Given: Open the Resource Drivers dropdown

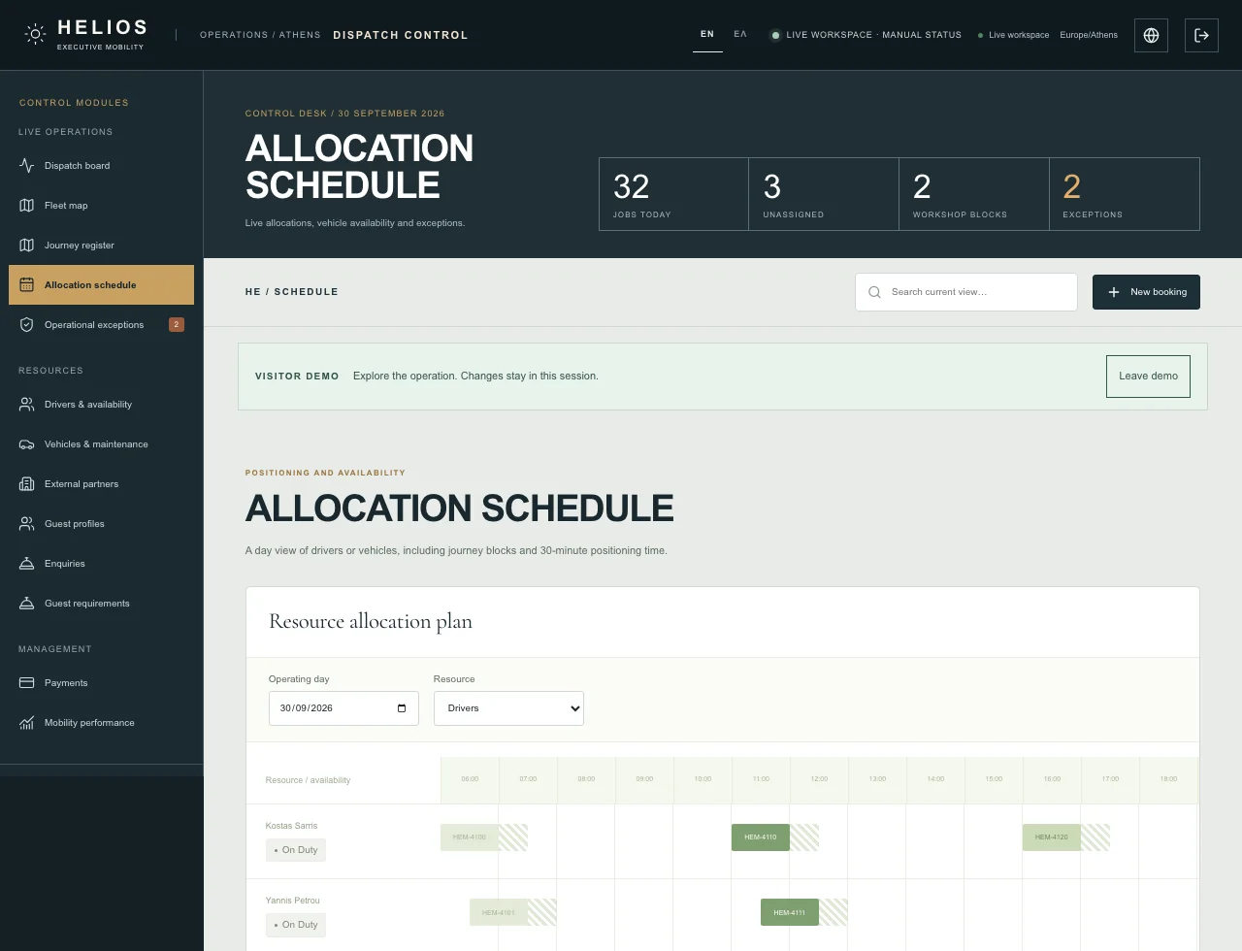Looking at the screenshot, I should [508, 708].
